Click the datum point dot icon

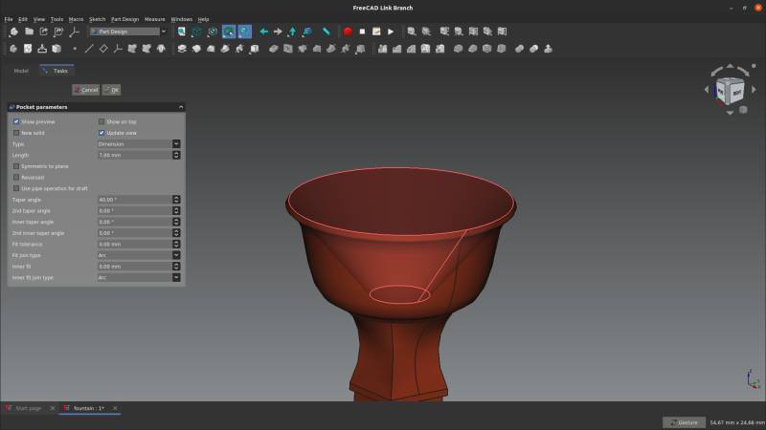(75, 49)
